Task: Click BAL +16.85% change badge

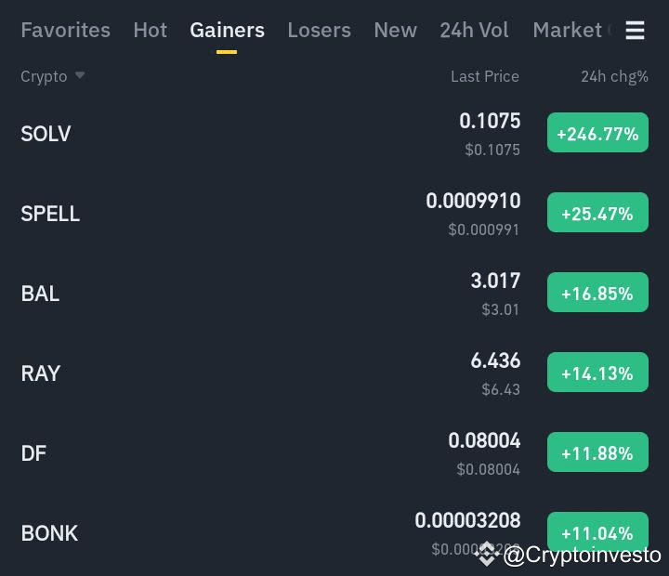Action: (597, 294)
